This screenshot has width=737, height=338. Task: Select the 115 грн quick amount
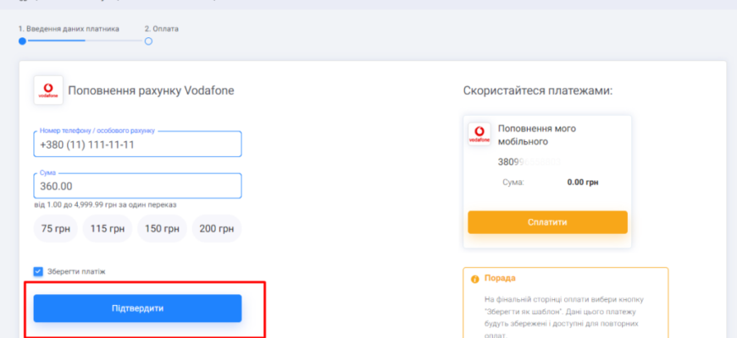click(108, 229)
